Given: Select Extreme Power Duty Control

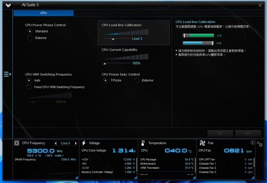Looking at the screenshot, I should click(136, 80).
